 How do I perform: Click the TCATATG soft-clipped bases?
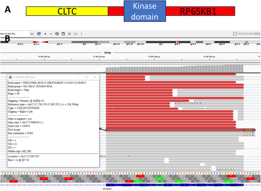tap(225, 170)
